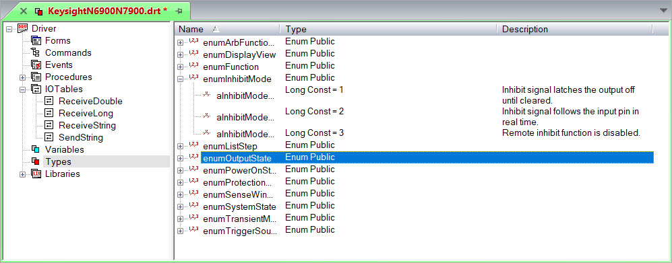Expand the enumTriggerSou... enum

click(181, 231)
